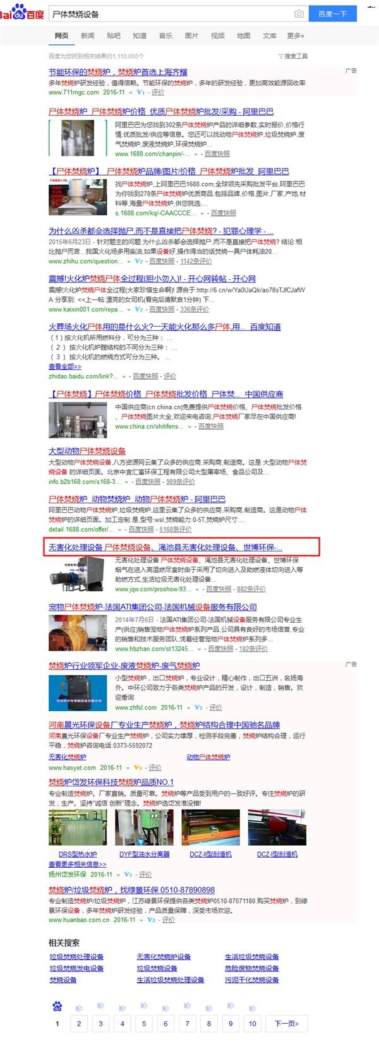Click 下一页> next page button
The image size is (379, 1051).
point(286,1024)
